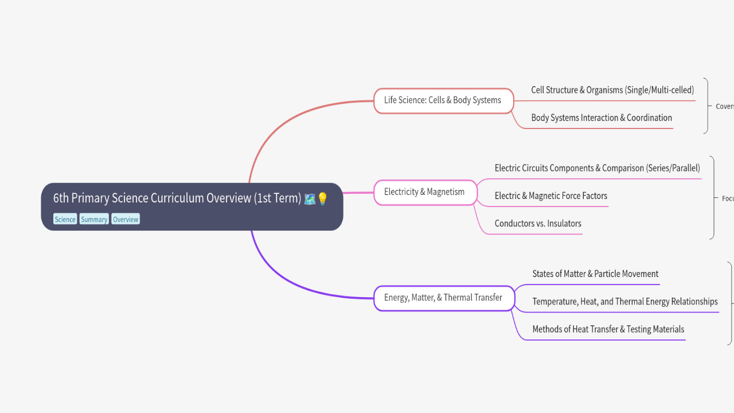The image size is (734, 413).
Task: Select Energy, Matter, & Thermal Transfer node
Action: coord(443,298)
